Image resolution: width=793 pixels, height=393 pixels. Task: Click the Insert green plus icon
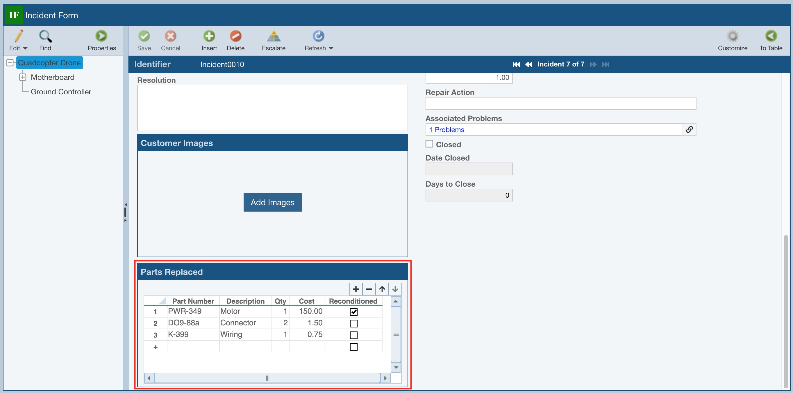pos(209,36)
